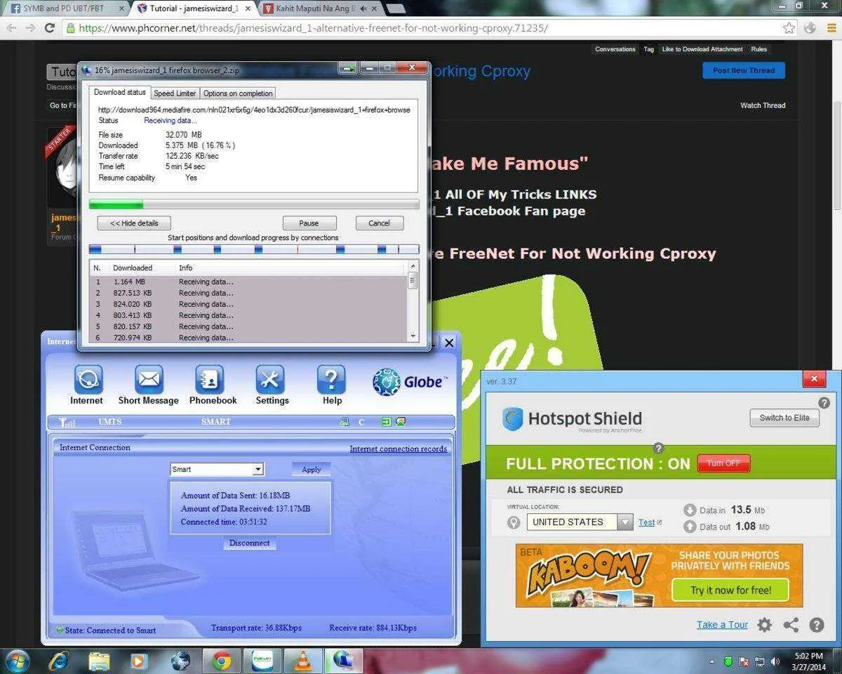
Task: Switch to Download status tab
Action: (x=120, y=93)
